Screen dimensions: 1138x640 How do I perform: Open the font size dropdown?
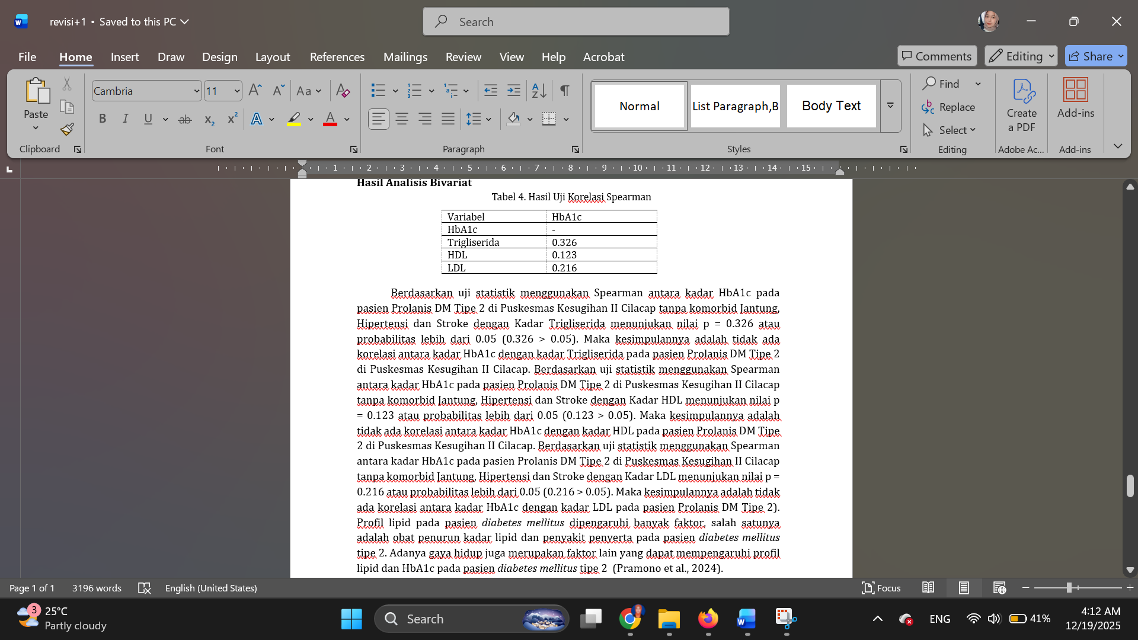(236, 91)
